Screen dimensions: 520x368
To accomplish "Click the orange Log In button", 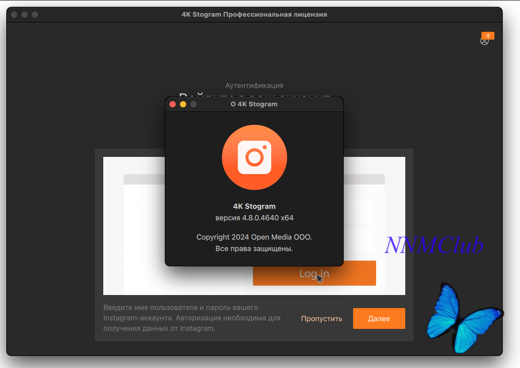I will [x=315, y=273].
